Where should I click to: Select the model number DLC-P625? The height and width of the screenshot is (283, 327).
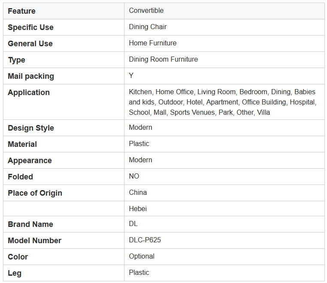(x=145, y=240)
